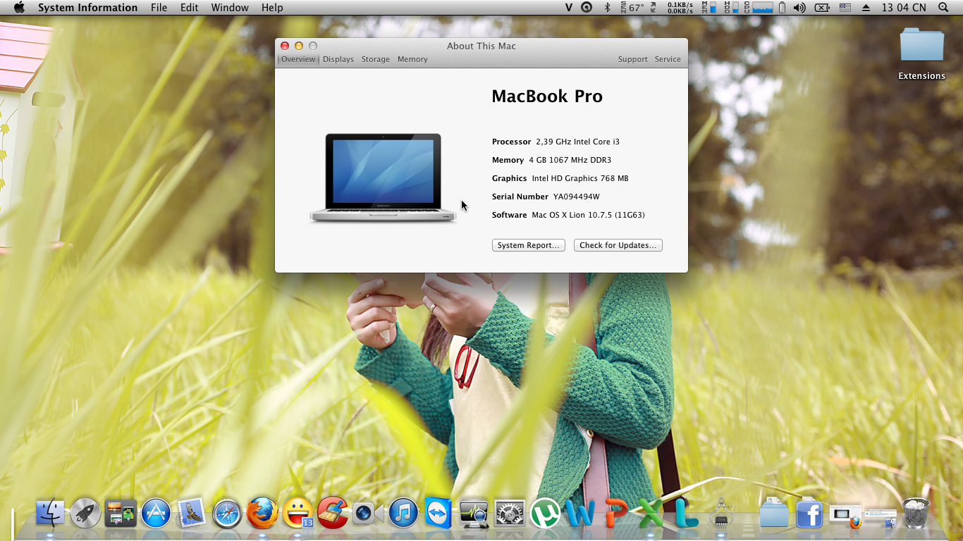Open the Help menu
This screenshot has height=541, width=963.
[x=272, y=8]
